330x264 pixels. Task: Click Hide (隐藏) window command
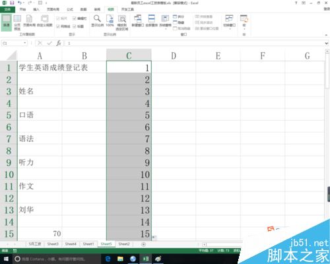click(x=179, y=22)
